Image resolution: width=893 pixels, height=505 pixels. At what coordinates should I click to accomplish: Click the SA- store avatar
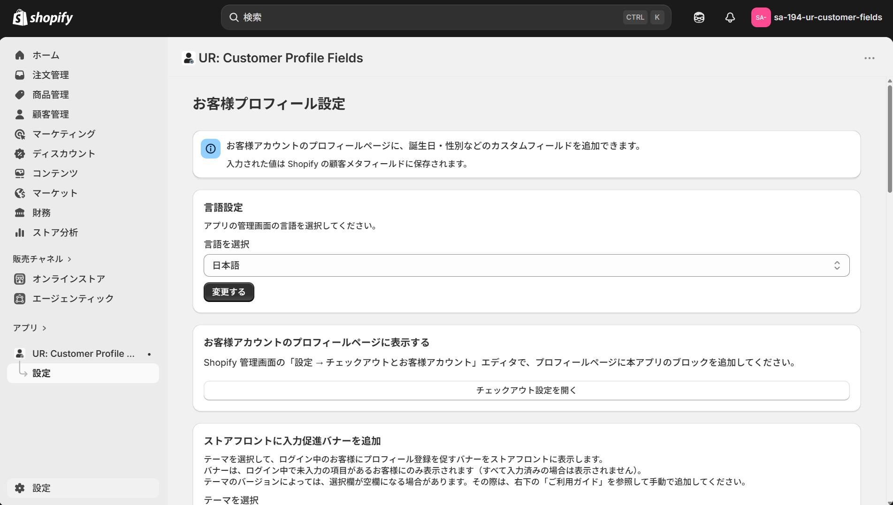761,17
